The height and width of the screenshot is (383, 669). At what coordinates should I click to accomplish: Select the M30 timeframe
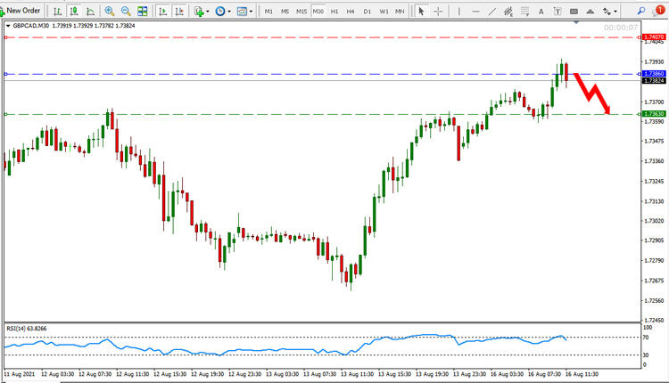[x=318, y=12]
